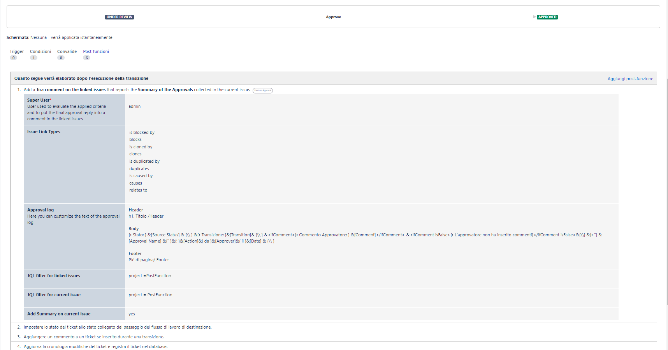Click the count badge under Condizioni
The width and height of the screenshot is (668, 350).
[x=33, y=58]
